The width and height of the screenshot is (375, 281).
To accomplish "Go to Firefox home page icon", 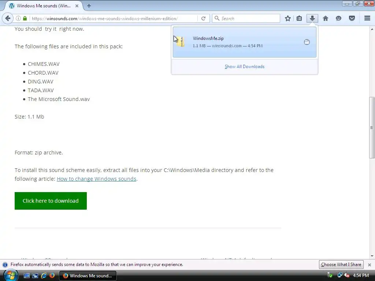I will tap(326, 18).
